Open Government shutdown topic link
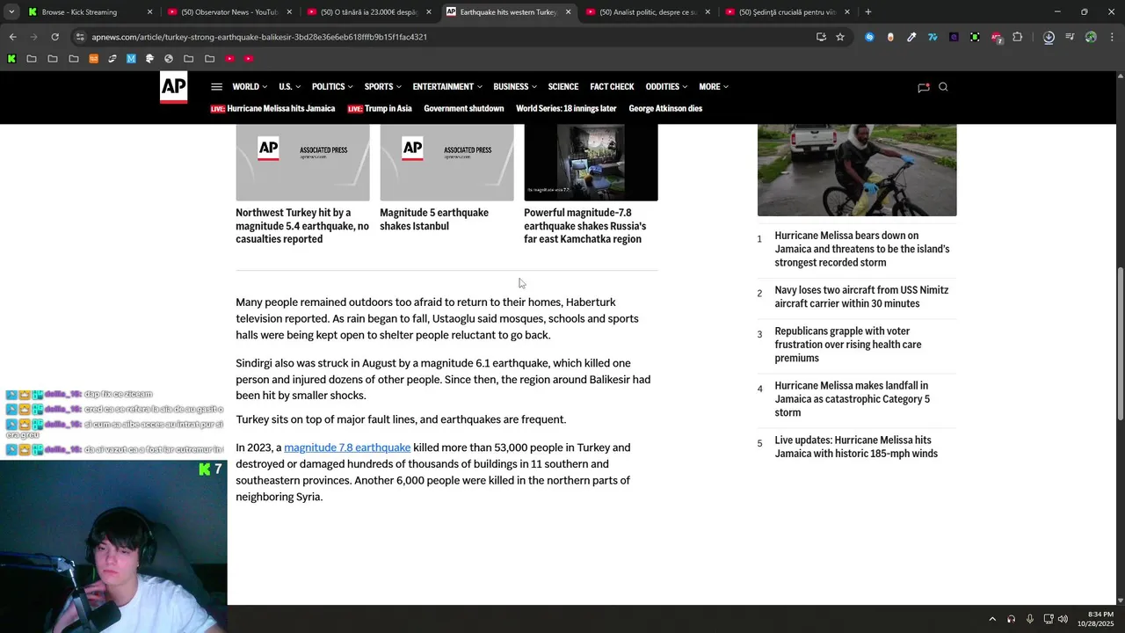This screenshot has width=1125, height=633. coord(463,109)
